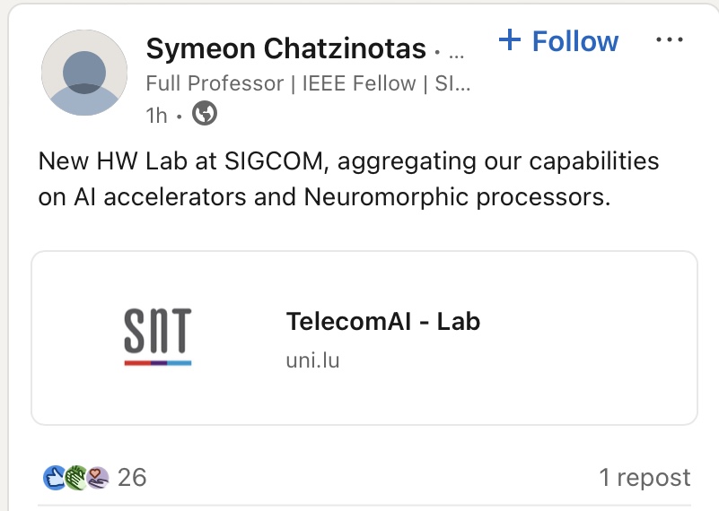The width and height of the screenshot is (719, 511).
Task: Open the 1 repost link
Action: coord(644,478)
